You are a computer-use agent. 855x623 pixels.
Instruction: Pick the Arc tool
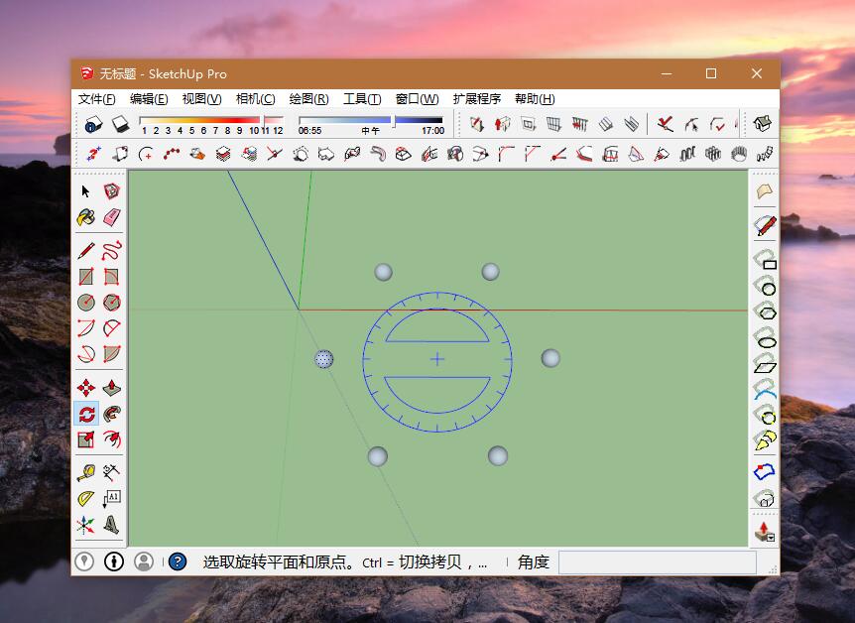point(85,328)
